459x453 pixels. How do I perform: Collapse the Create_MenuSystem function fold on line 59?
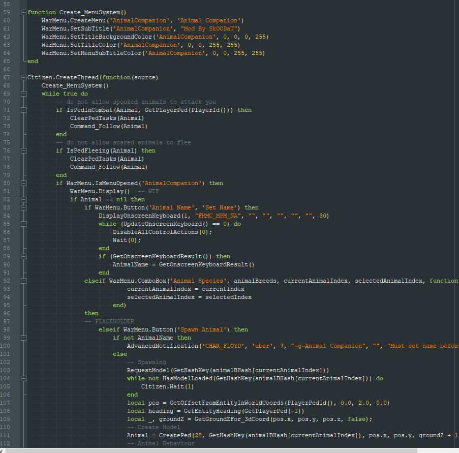click(23, 12)
